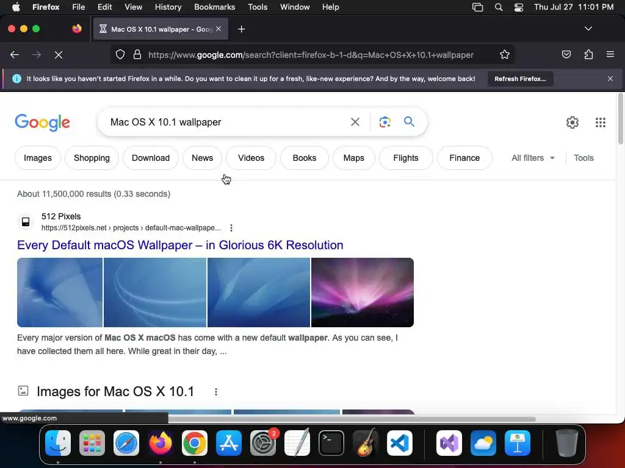Click the blue magnifier search button

tap(409, 121)
